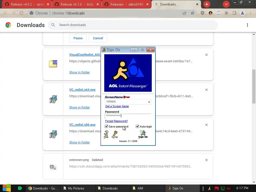Reload the page in Chrome

(x=21, y=13)
